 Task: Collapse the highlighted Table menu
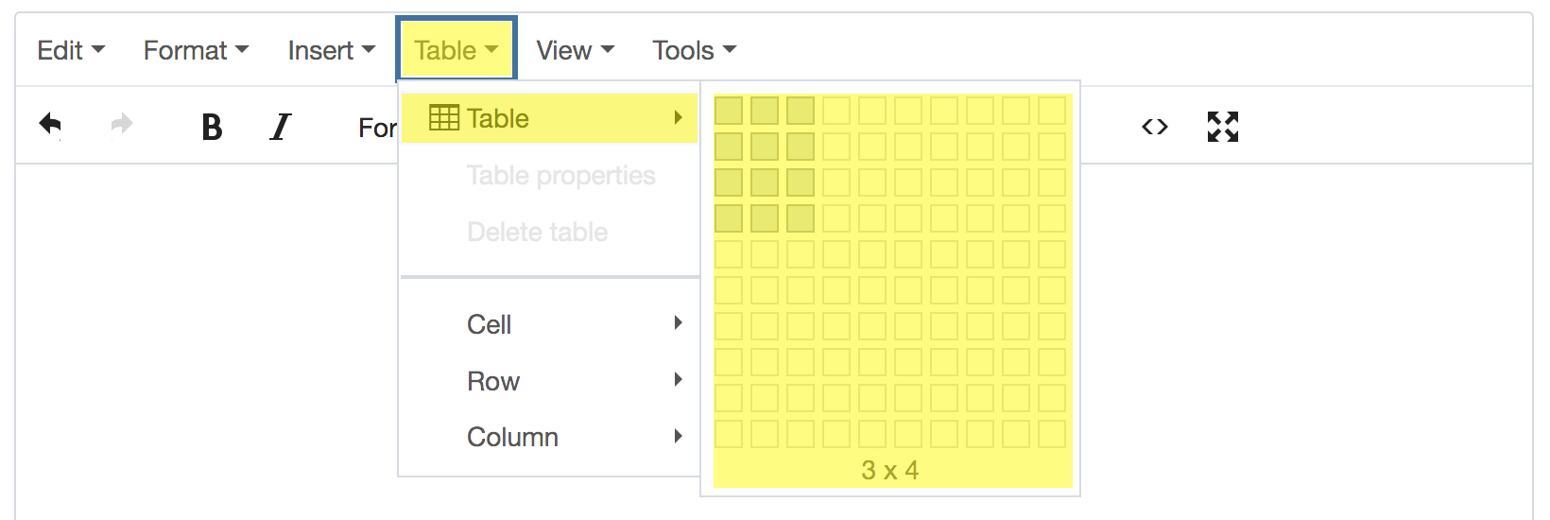pyautogui.click(x=456, y=50)
